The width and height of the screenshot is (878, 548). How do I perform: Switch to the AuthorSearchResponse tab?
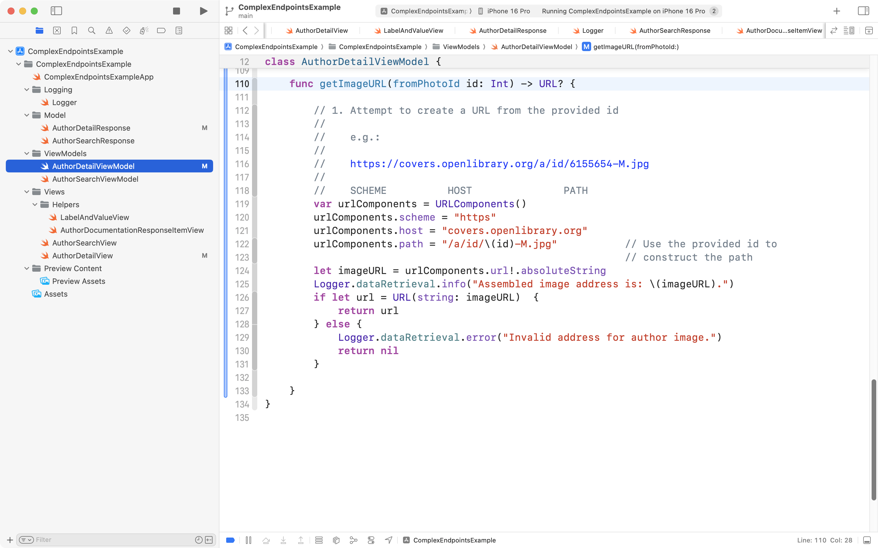pos(674,30)
